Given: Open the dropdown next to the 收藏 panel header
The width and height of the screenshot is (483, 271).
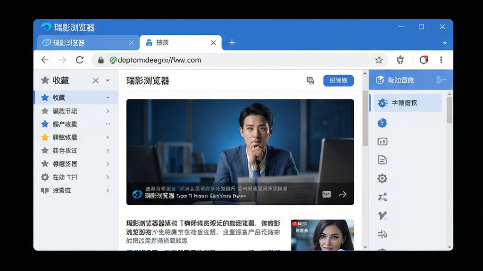Looking at the screenshot, I should [x=108, y=80].
